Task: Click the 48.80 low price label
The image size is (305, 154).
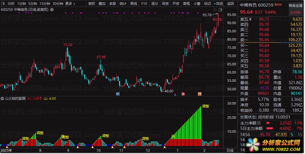Action: pos(169,91)
